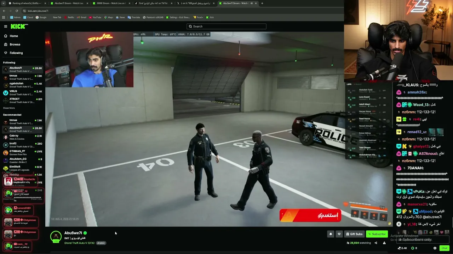Screen dimensions: 453x254
Task: Open the channel points 2.4K indicator
Action: pos(403,248)
